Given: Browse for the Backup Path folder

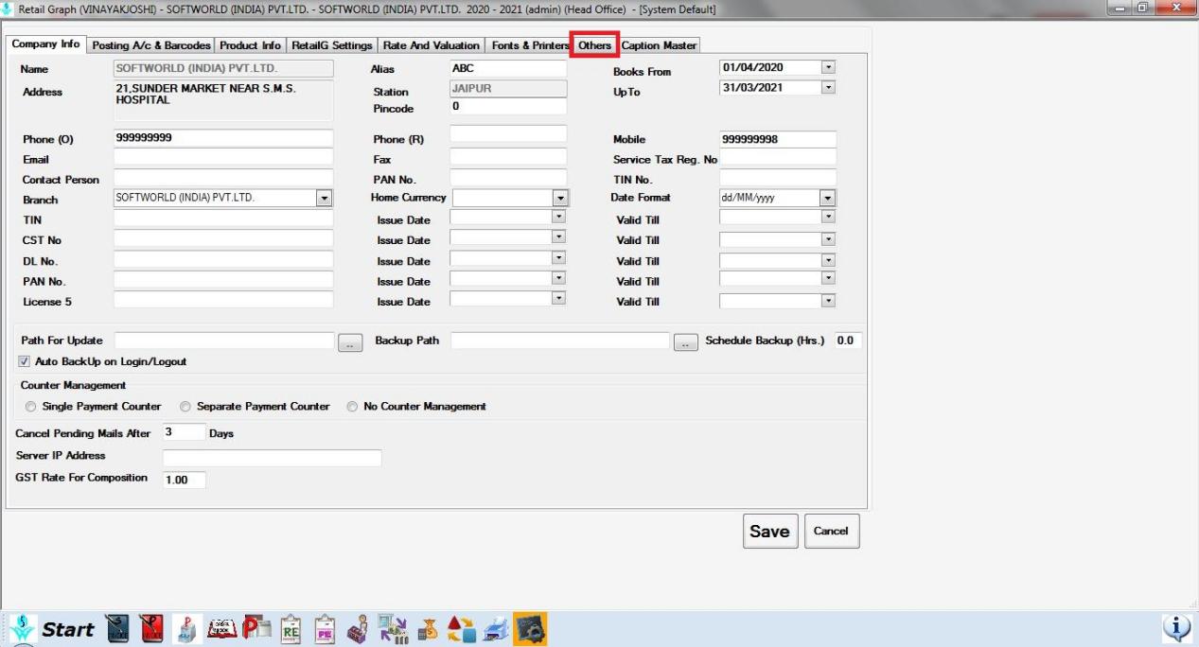Looking at the screenshot, I should (686, 342).
